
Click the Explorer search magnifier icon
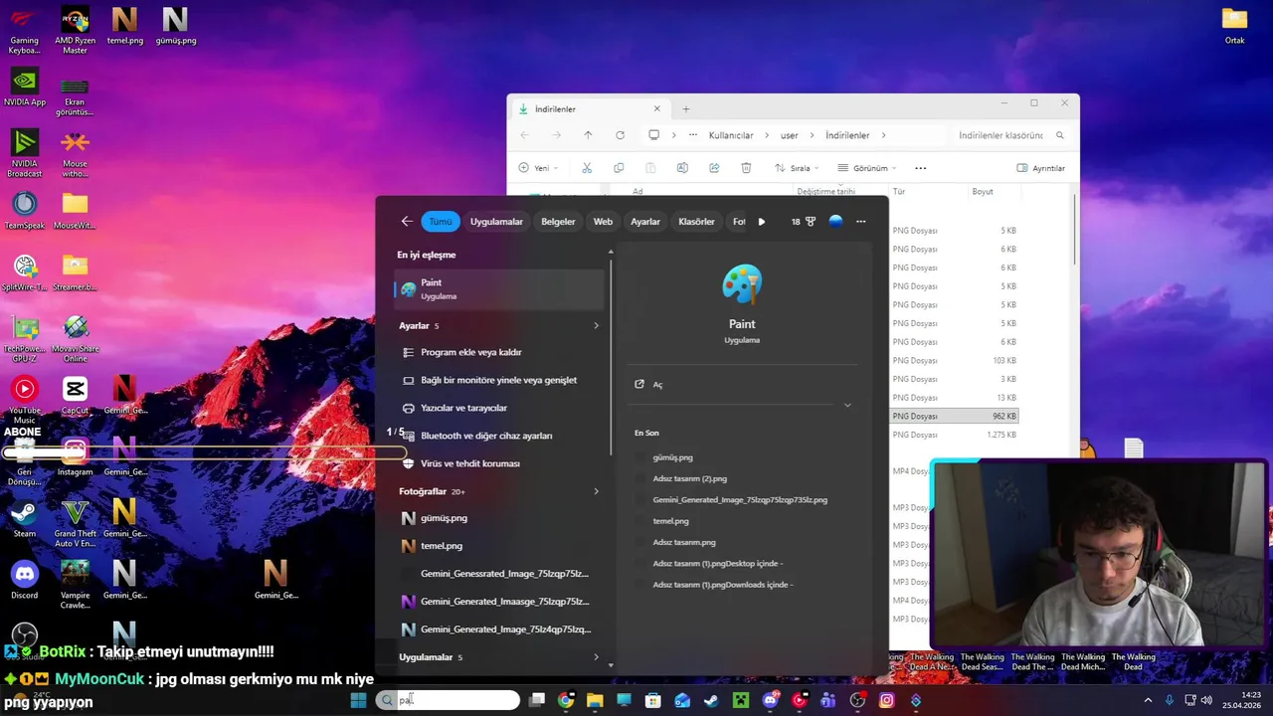(1060, 135)
